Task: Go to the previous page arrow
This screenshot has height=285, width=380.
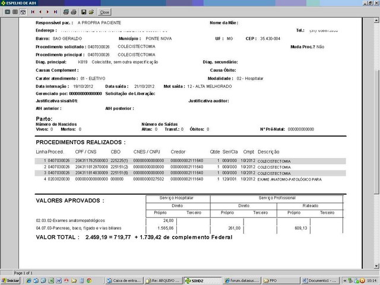Action: 39,12
